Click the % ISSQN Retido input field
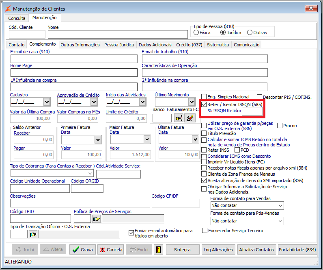Image resolution: width=323 pixels, height=270 pixels. point(252,111)
